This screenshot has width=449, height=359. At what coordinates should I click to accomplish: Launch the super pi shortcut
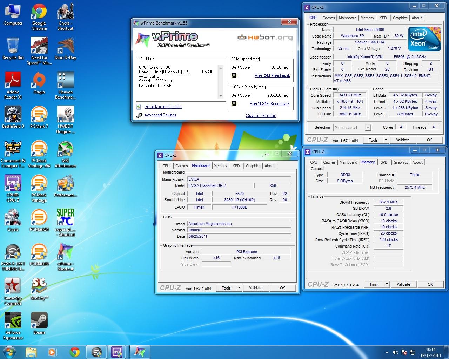(x=66, y=223)
